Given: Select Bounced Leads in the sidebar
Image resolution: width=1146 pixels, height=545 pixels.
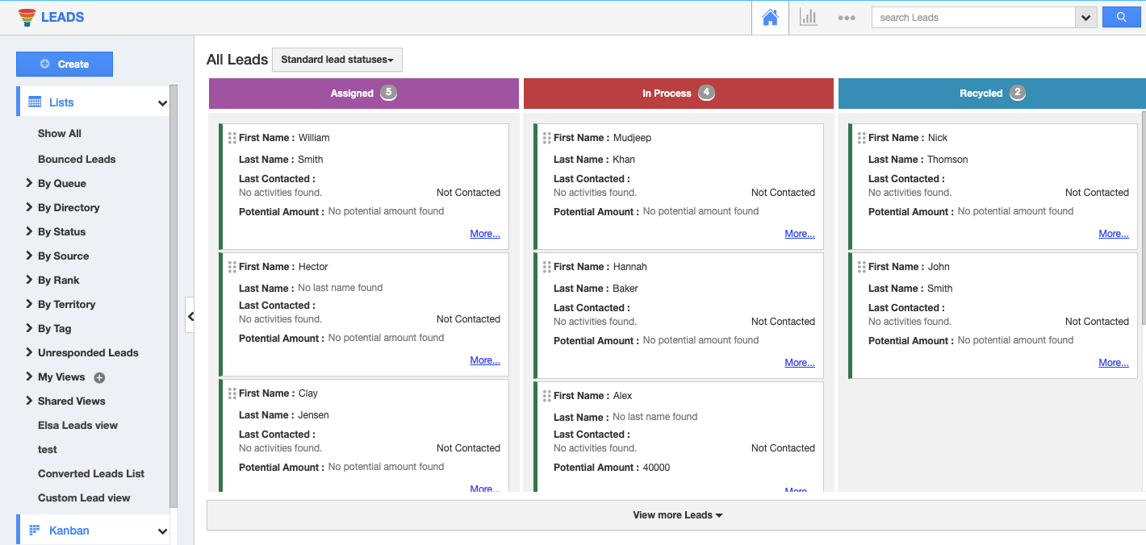Looking at the screenshot, I should 77,159.
